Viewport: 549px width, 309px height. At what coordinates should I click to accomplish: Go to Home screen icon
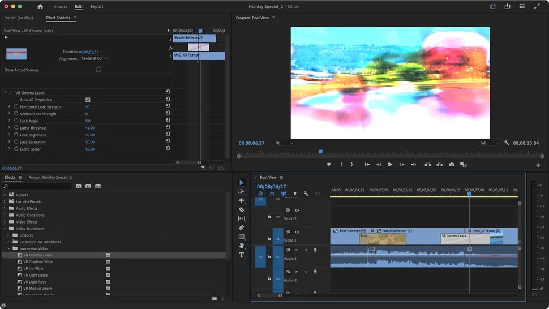[x=40, y=7]
